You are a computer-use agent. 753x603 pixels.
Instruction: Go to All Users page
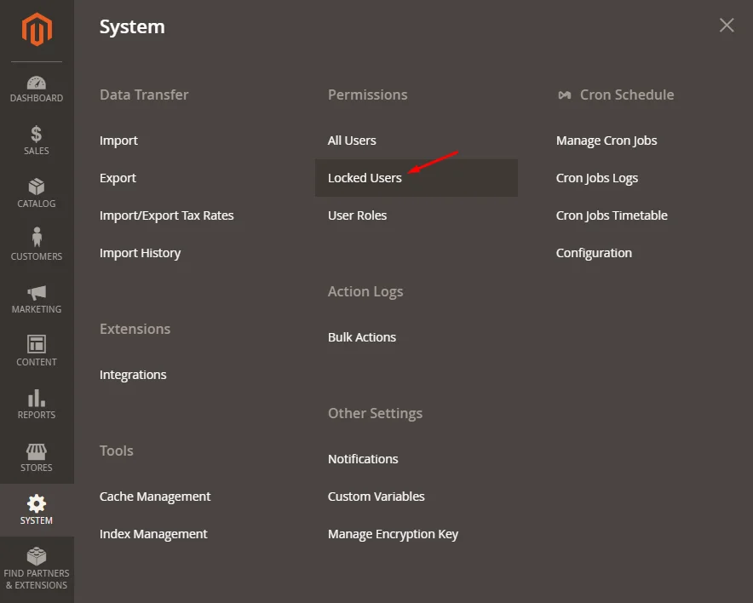pyautogui.click(x=352, y=141)
